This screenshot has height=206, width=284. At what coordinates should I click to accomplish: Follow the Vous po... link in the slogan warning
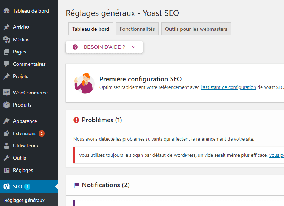click(276, 155)
